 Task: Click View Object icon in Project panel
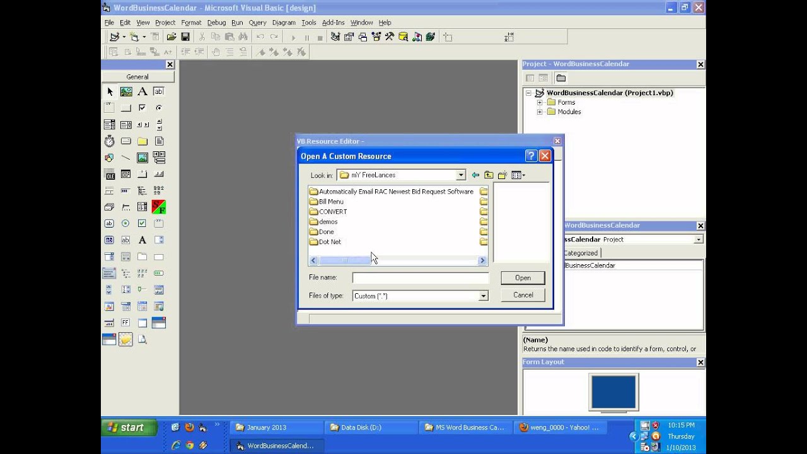543,78
